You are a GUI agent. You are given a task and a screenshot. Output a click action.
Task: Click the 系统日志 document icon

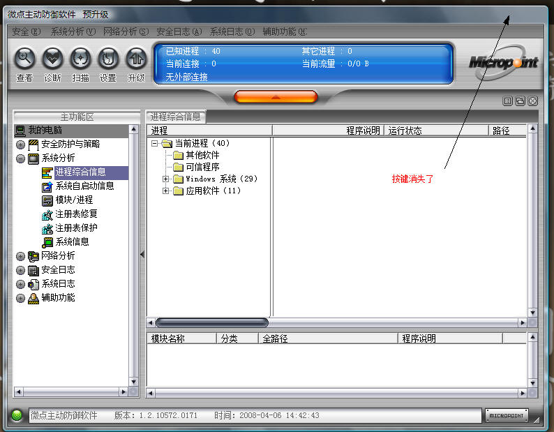[33, 284]
